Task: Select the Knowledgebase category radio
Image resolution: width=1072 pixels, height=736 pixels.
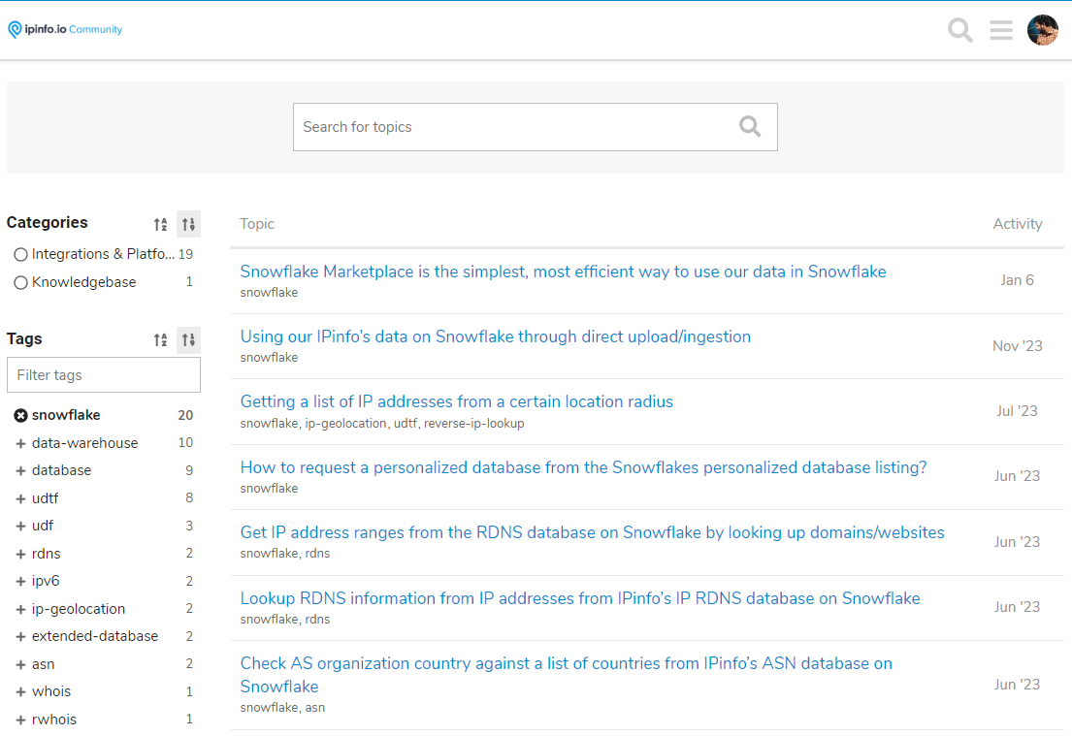Action: [20, 282]
